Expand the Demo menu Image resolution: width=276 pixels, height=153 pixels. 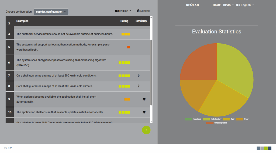[x=228, y=5]
